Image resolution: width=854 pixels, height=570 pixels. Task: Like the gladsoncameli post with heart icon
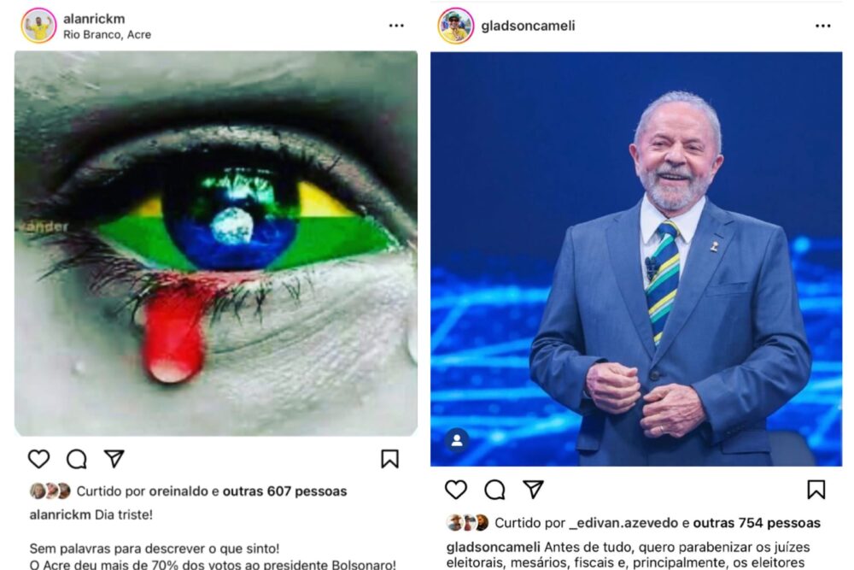tap(456, 490)
